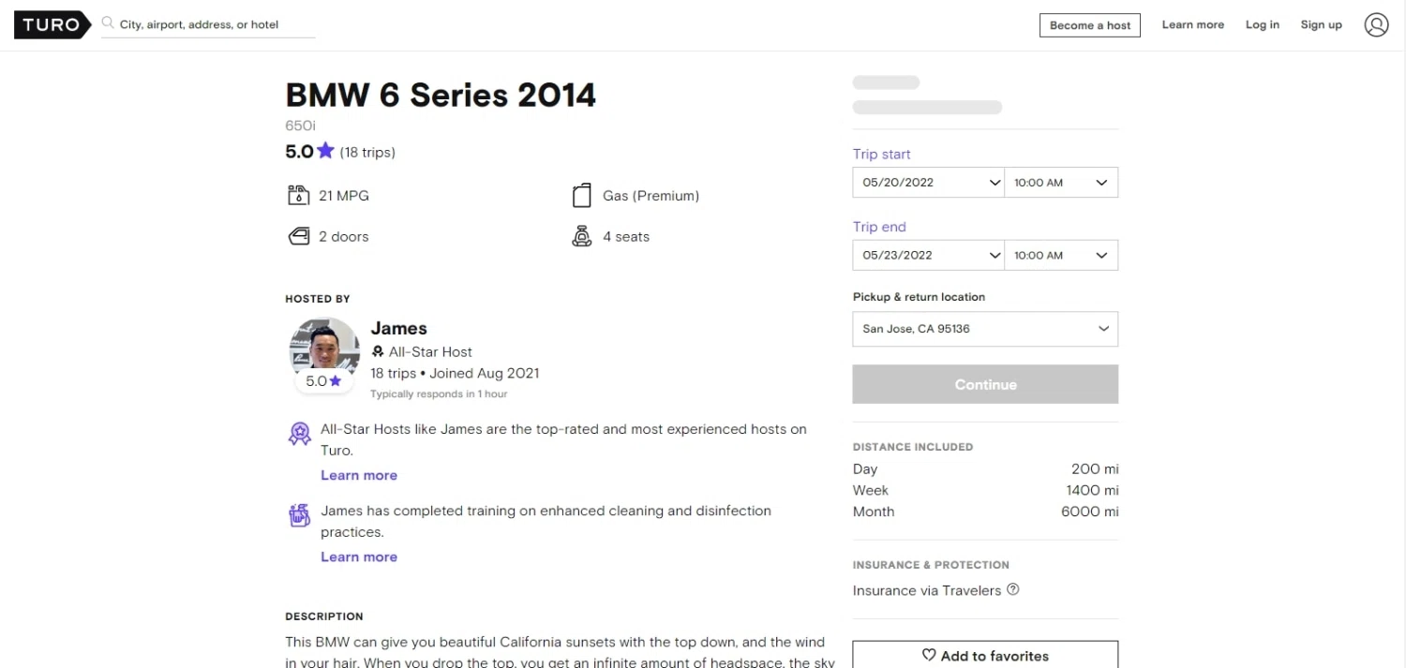This screenshot has width=1406, height=668.
Task: Click the Turo logo
Action: [52, 25]
